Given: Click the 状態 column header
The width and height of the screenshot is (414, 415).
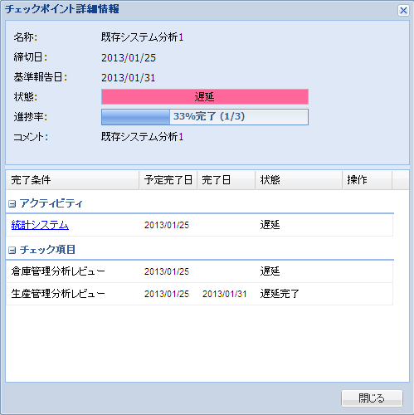Looking at the screenshot, I should (299, 180).
